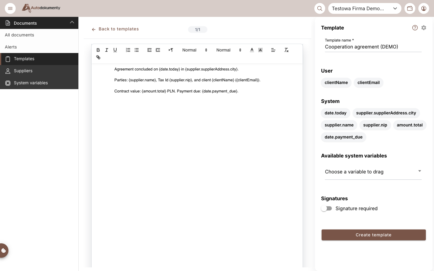Open the text color picker
This screenshot has width=434, height=271.
252,50
